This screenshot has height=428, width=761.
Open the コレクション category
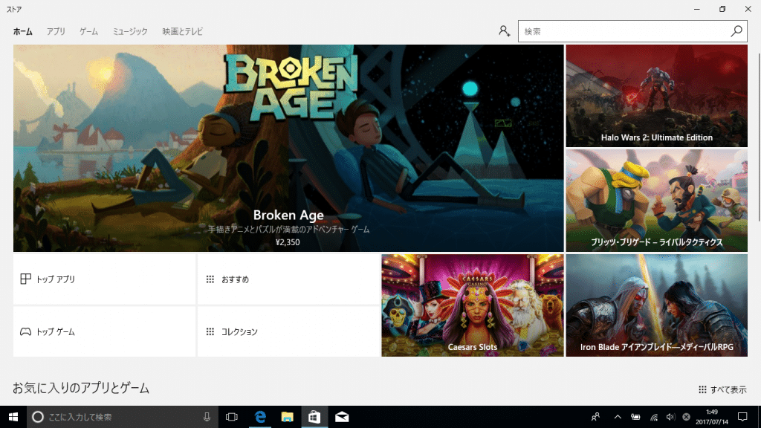288,332
